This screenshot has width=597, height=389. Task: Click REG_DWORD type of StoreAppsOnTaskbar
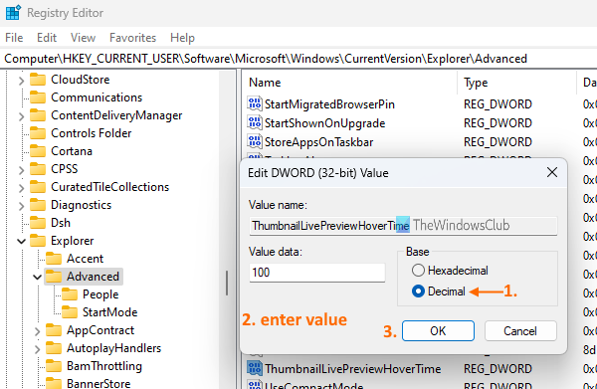[x=497, y=142]
